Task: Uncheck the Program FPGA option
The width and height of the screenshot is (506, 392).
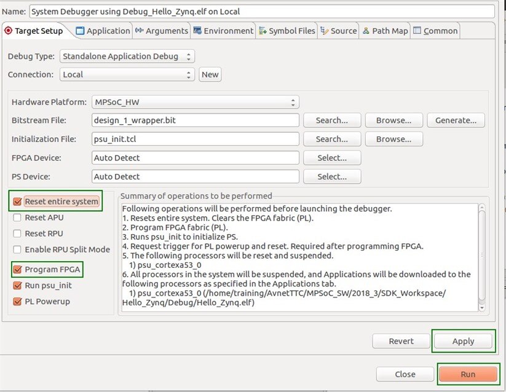Action: [17, 269]
